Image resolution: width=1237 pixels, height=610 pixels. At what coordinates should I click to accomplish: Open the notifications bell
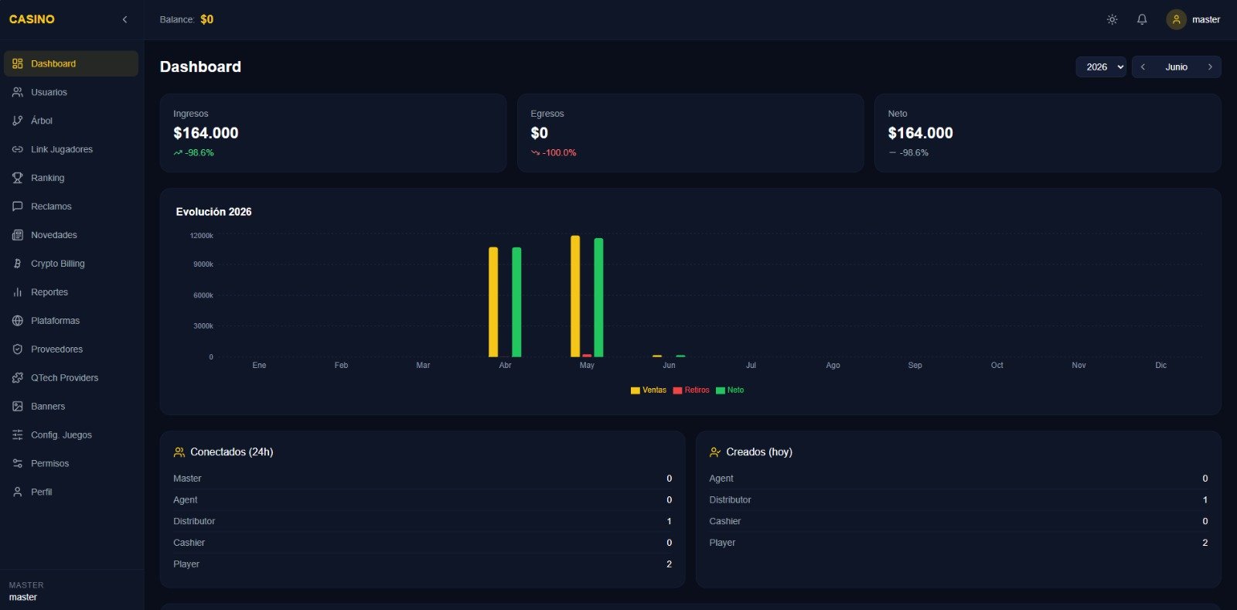1142,19
